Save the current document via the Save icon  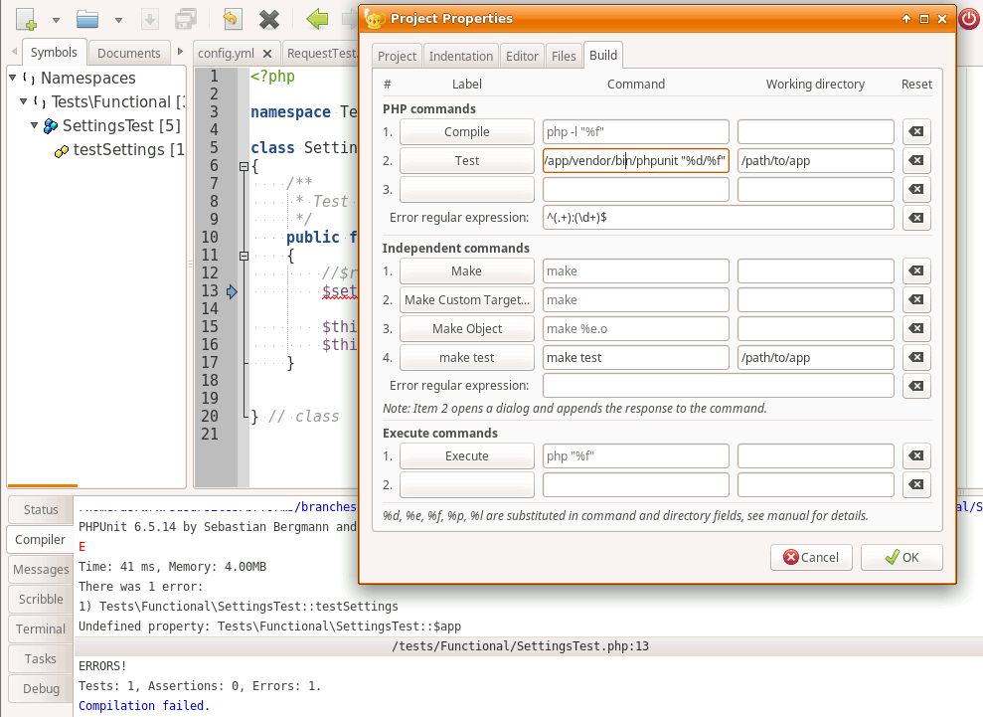[148, 18]
